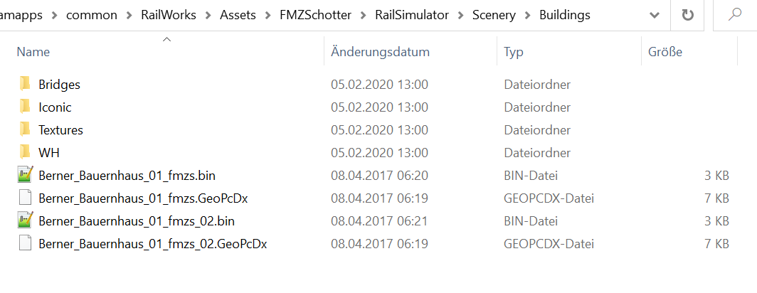Click the Bridges folder icon
The image size is (757, 293).
pos(25,84)
